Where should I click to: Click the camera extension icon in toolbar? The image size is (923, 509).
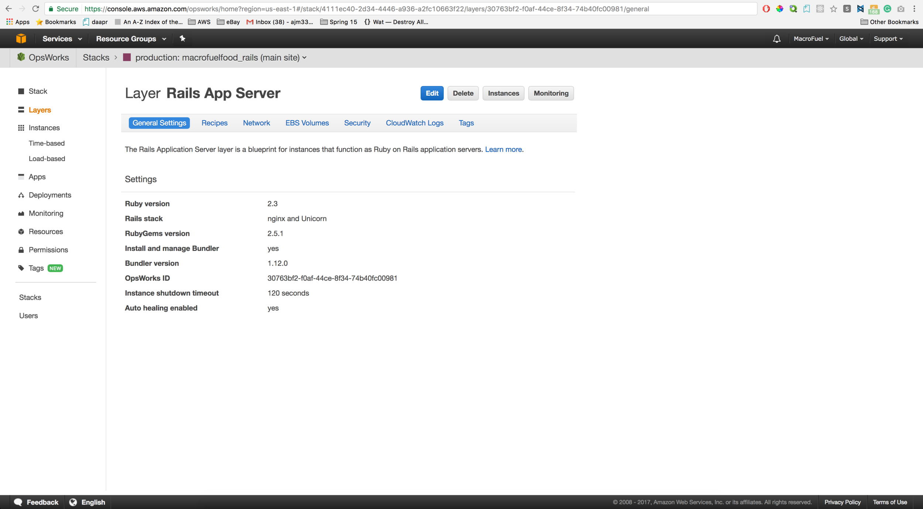[901, 9]
